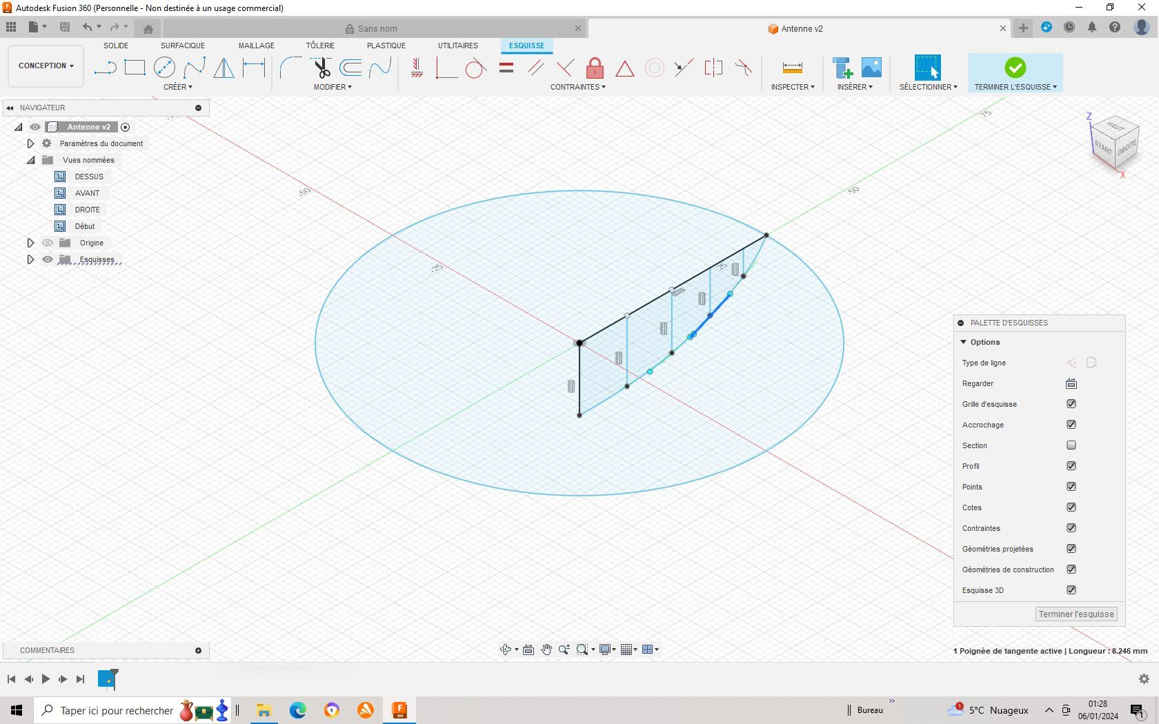Image resolution: width=1159 pixels, height=724 pixels.
Task: Open the CONCEPTION workspace dropdown
Action: (46, 66)
